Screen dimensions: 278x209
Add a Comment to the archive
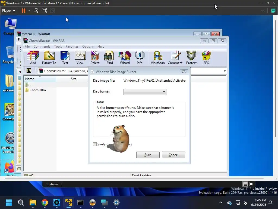175,57
